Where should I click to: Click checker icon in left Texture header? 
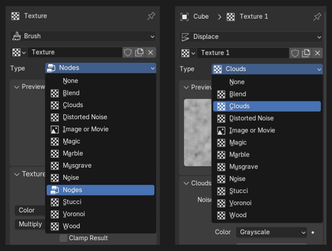point(15,16)
